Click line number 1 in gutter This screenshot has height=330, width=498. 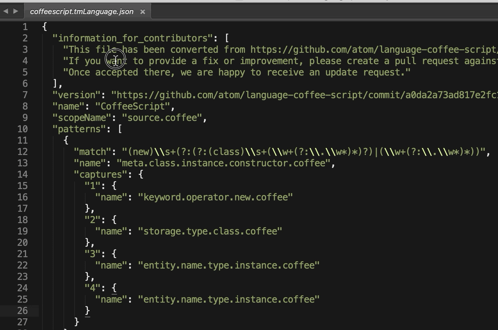pyautogui.click(x=25, y=27)
